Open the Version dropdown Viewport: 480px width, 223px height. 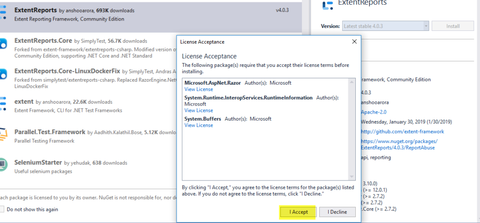point(385,26)
